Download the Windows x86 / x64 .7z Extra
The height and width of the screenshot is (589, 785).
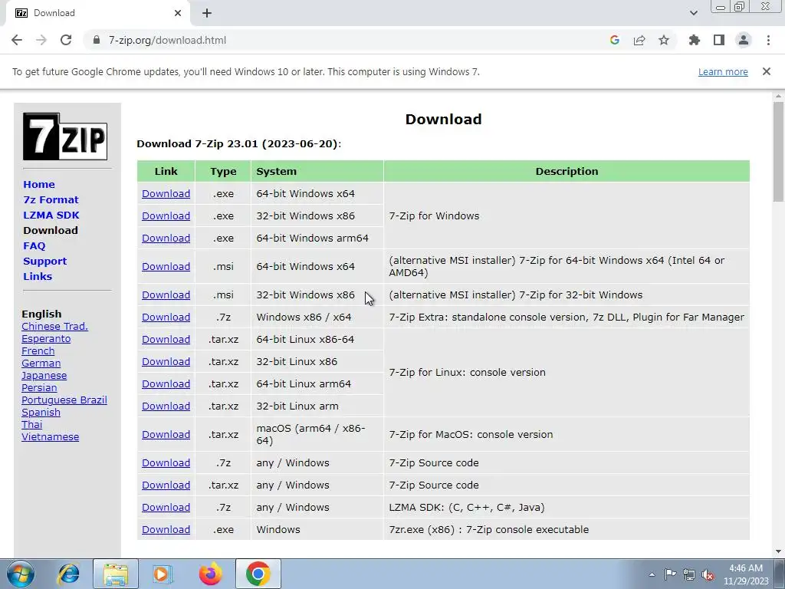coord(166,317)
